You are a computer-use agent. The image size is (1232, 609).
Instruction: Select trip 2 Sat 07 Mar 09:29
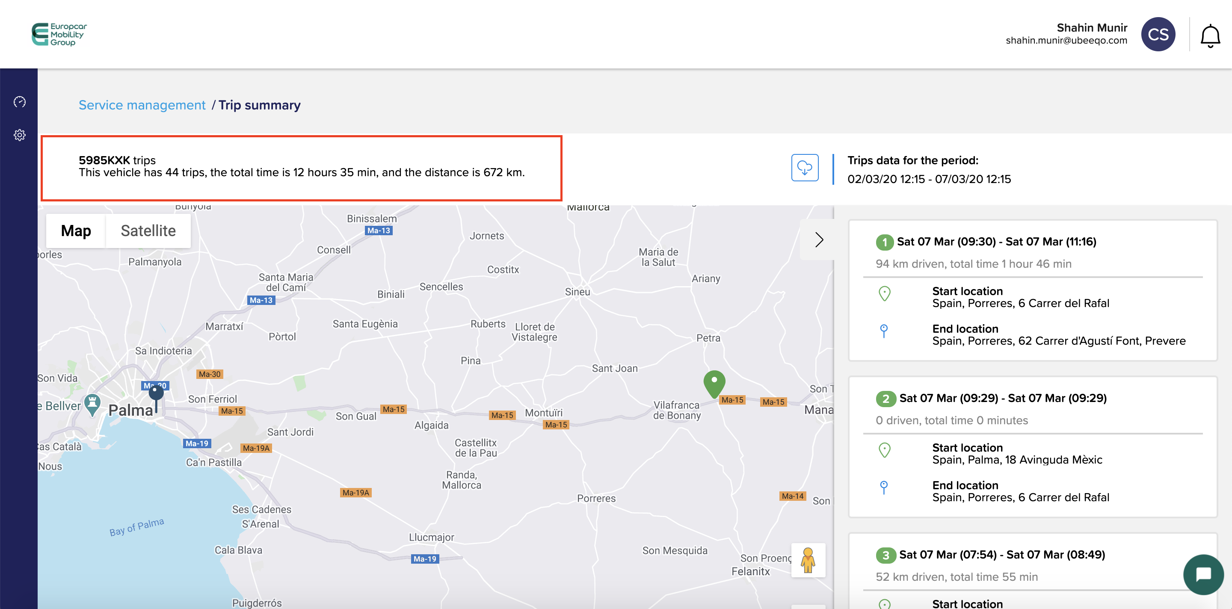[x=1002, y=398]
